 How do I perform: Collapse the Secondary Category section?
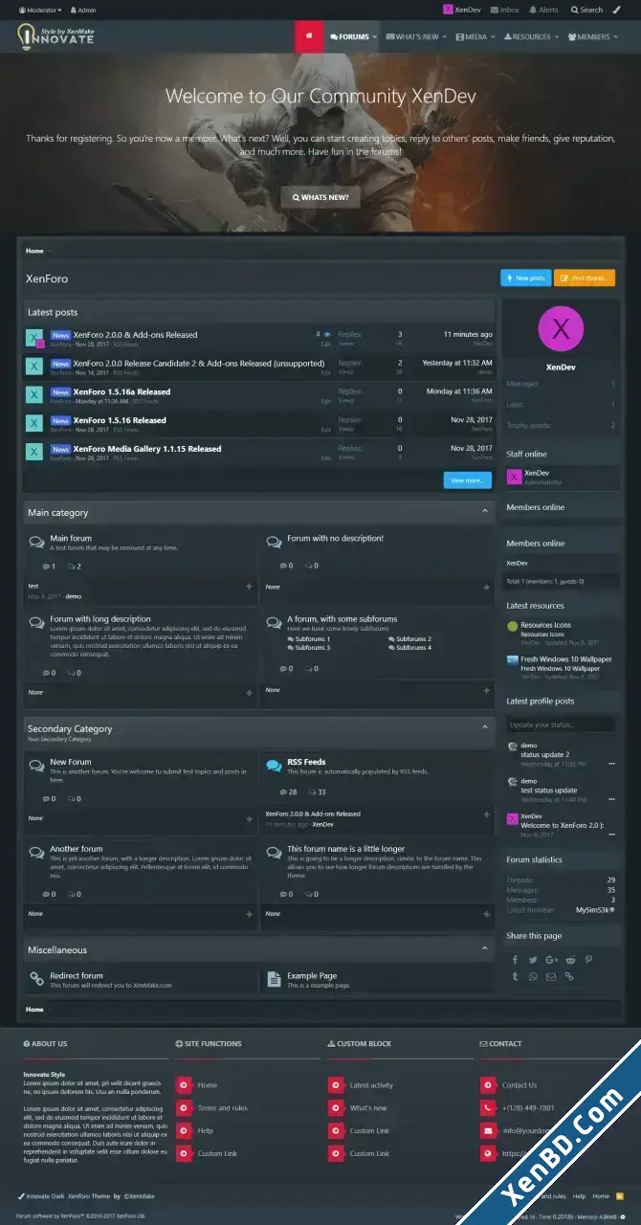point(485,728)
